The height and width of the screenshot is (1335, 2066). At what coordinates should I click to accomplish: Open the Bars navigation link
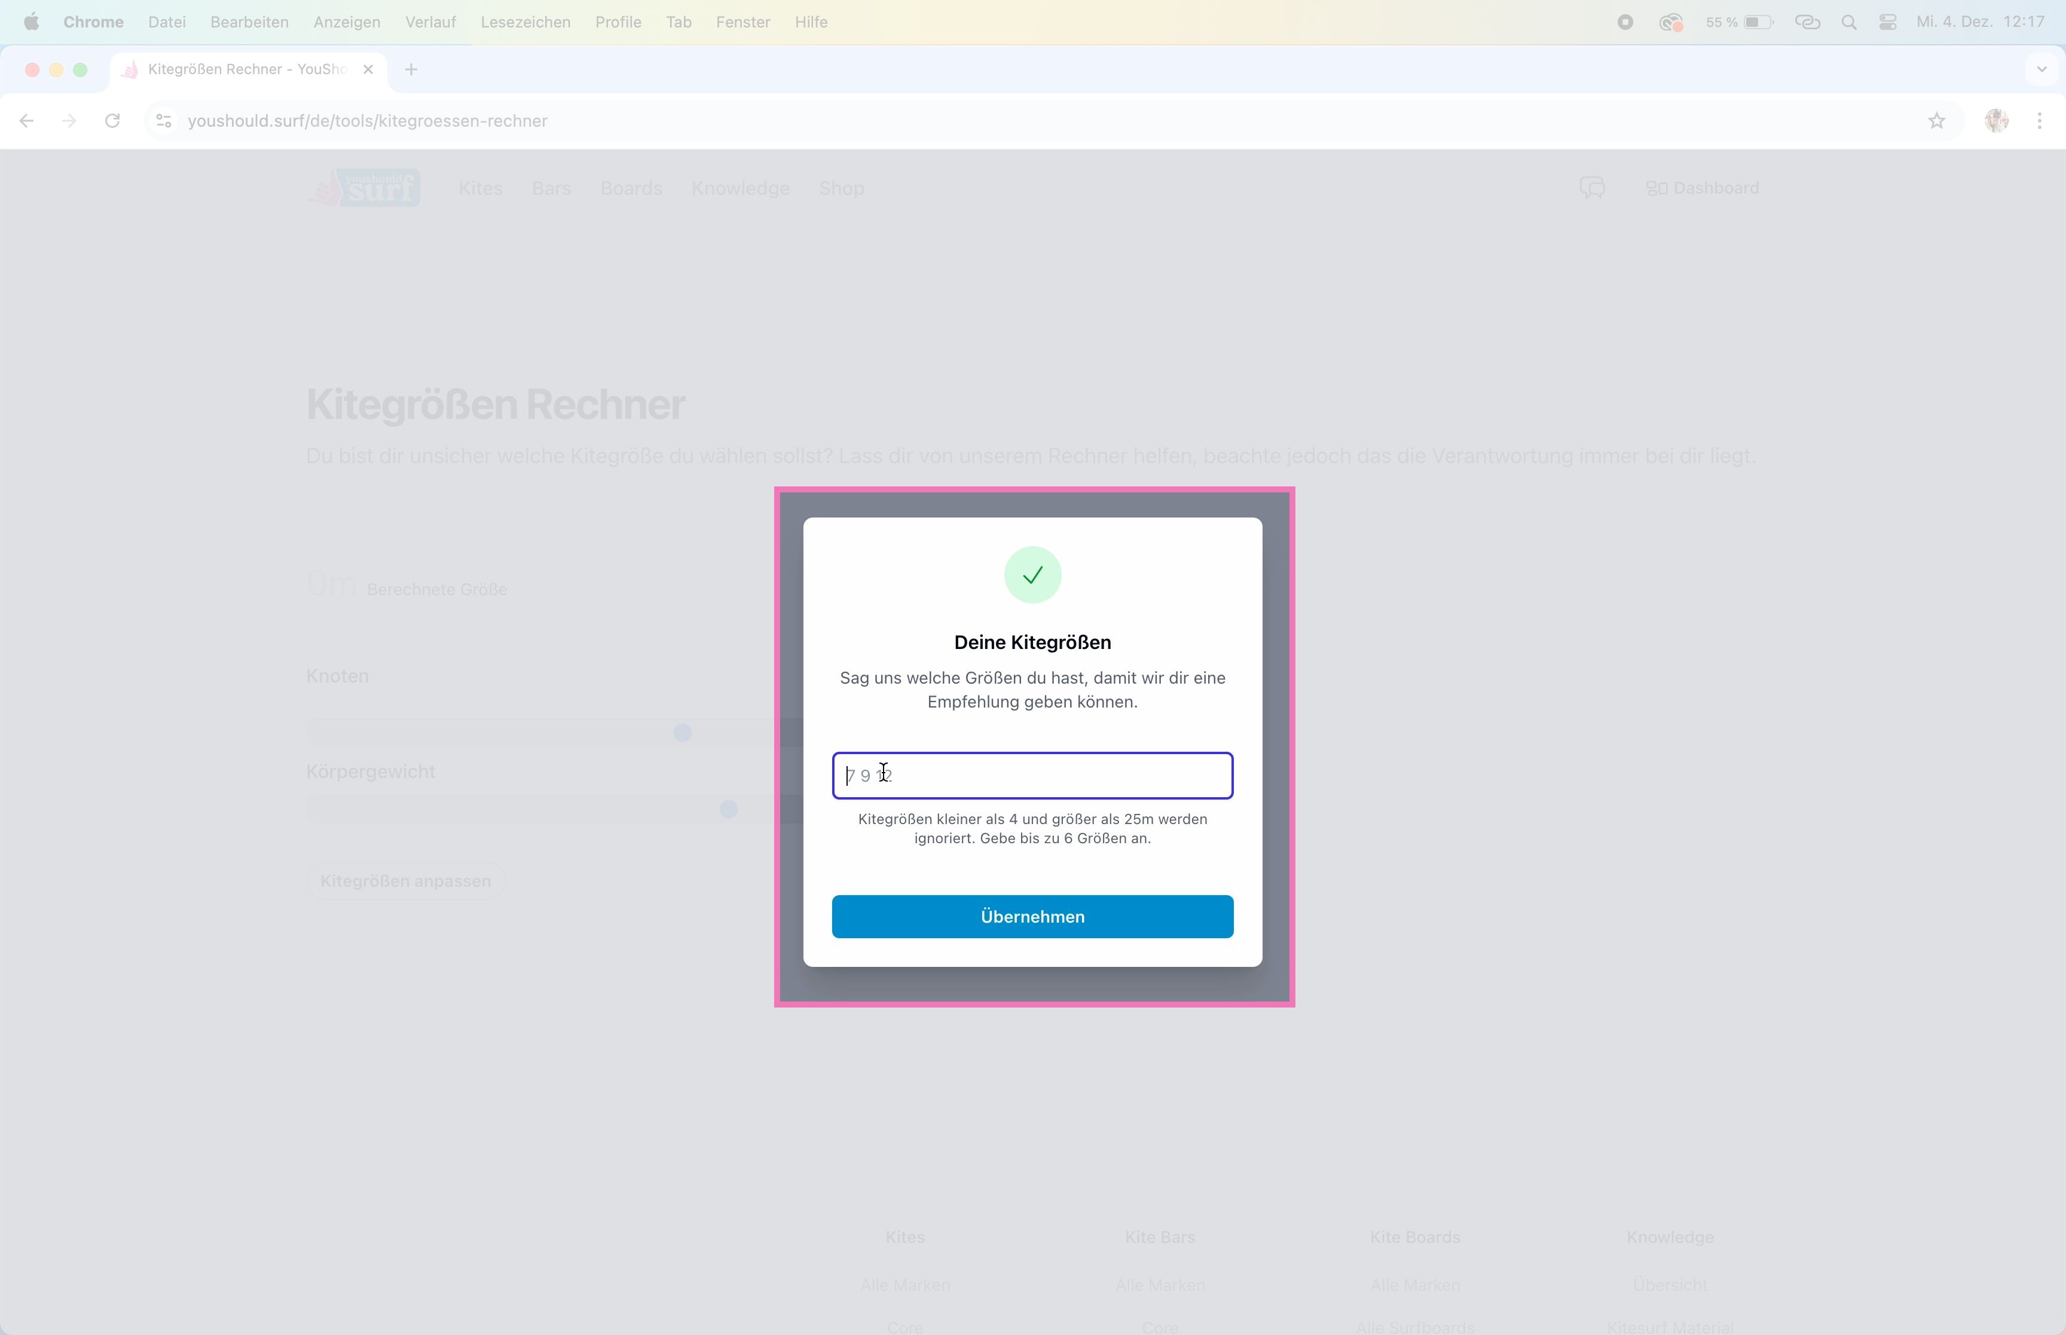point(551,188)
